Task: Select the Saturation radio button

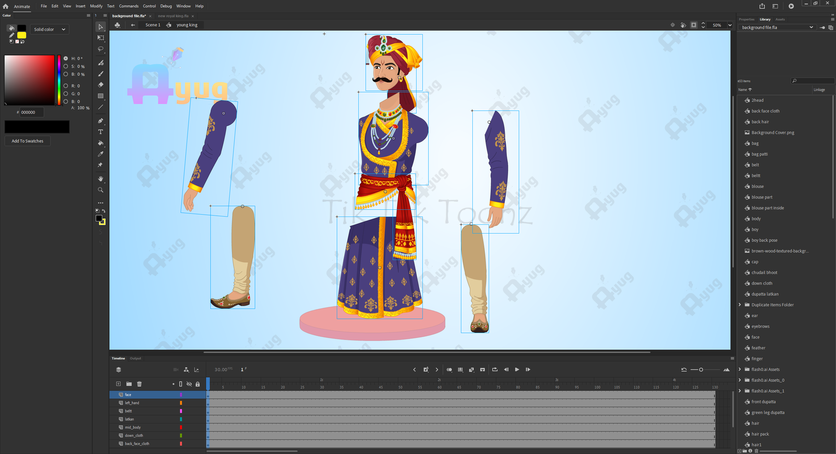Action: pos(66,66)
